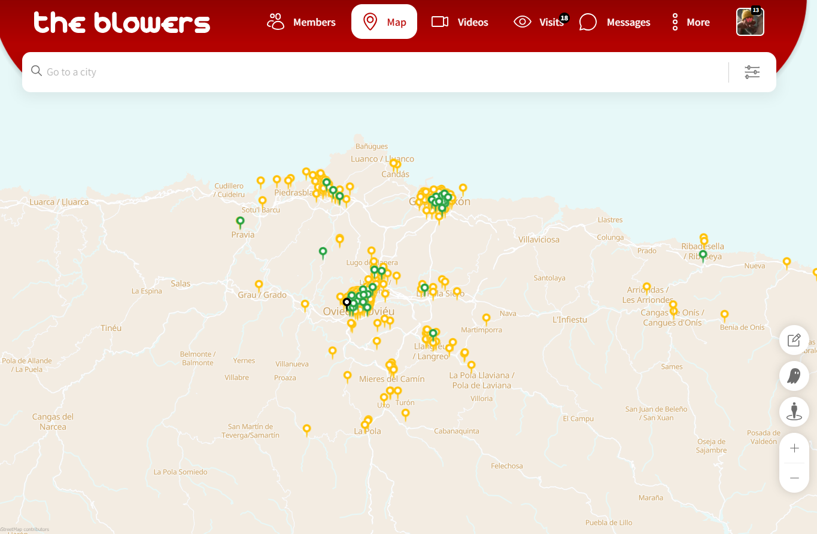Select the Map tab
The width and height of the screenshot is (817, 534).
click(384, 22)
